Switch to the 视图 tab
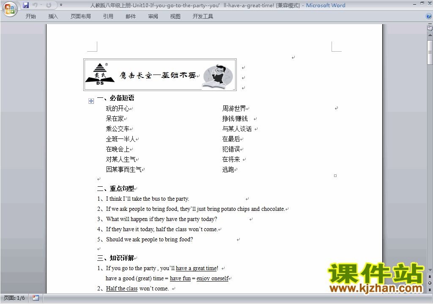 tap(175, 17)
